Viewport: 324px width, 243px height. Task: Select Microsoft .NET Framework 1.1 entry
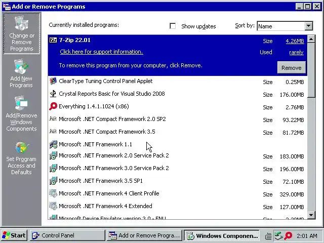click(178, 144)
